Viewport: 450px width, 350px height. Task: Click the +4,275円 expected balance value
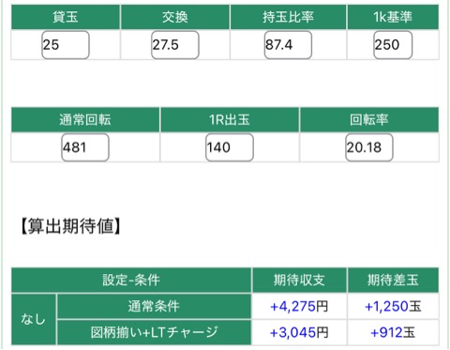pos(299,306)
